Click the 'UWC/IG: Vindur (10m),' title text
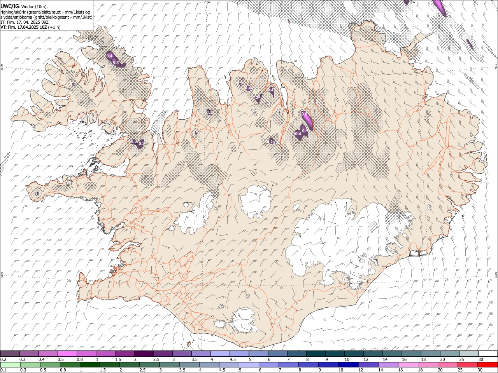The height and width of the screenshot is (373, 498). point(24,7)
